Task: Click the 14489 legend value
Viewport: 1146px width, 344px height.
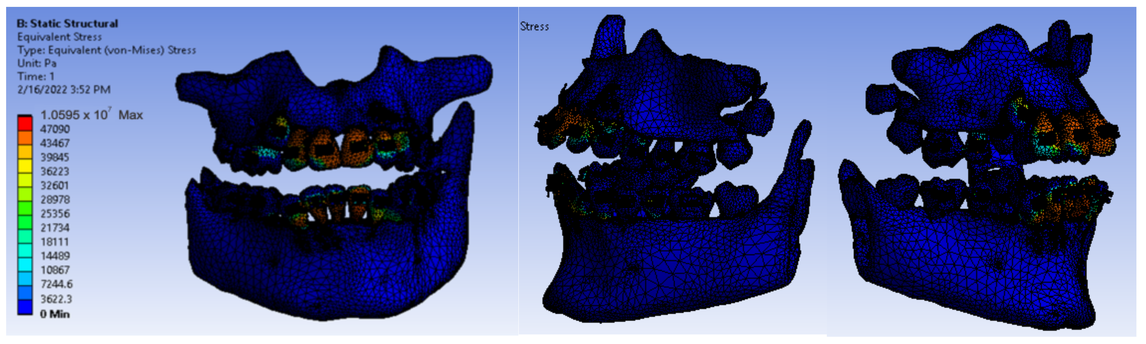Action: click(x=55, y=256)
